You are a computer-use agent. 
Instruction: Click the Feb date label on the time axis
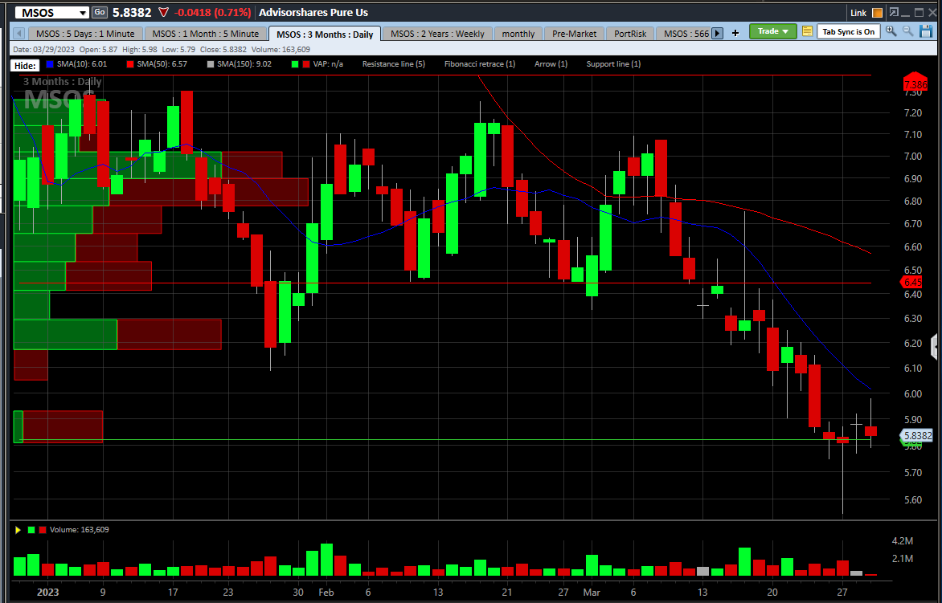[x=326, y=593]
